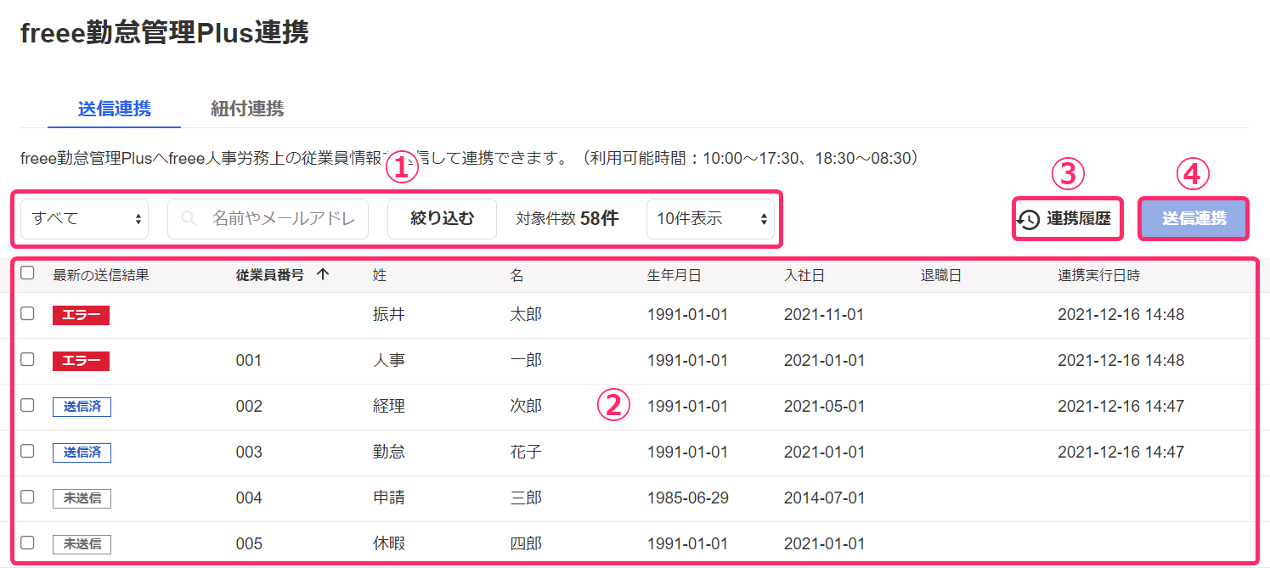This screenshot has width=1270, height=568.
Task: Click the エラー badge in 振井 row
Action: click(81, 315)
